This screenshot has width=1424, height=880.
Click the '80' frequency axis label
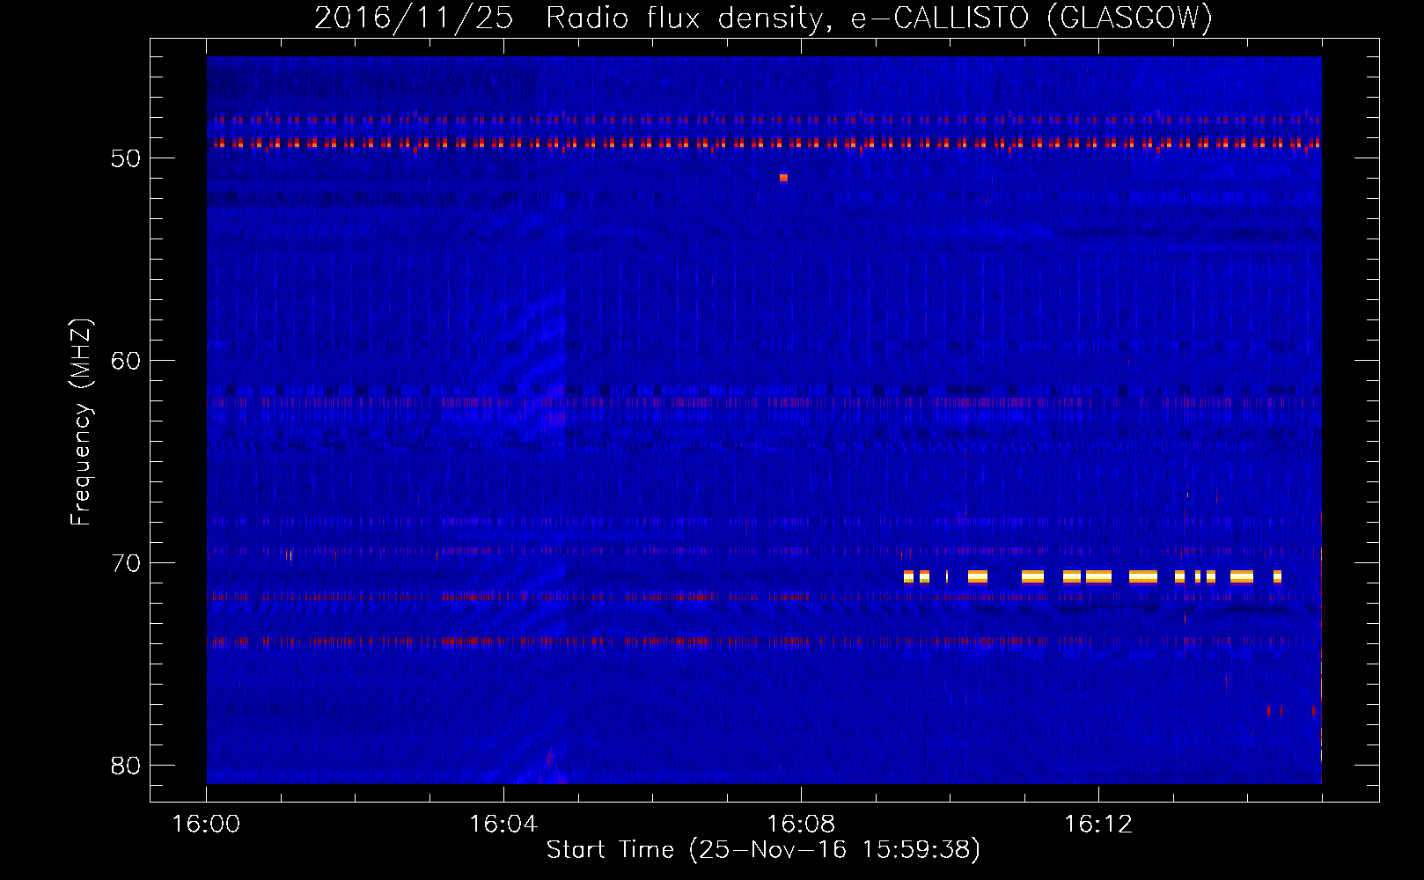(126, 766)
